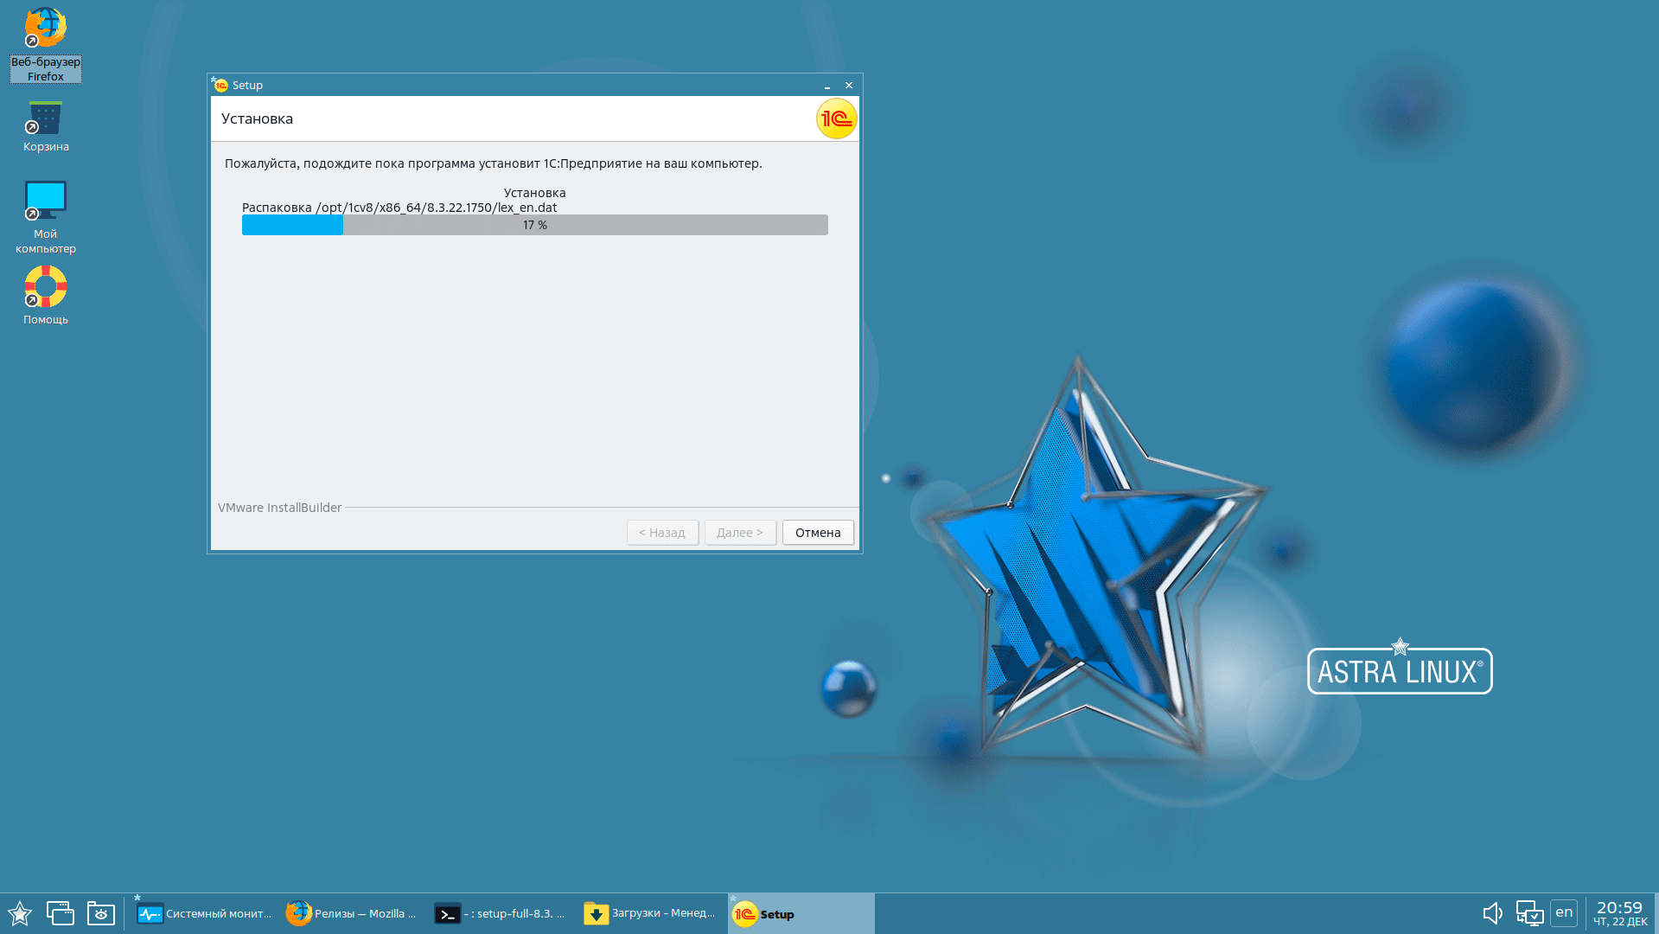Open the file manager taskbar launcher
Viewport: 1659px width, 934px height.
(101, 913)
